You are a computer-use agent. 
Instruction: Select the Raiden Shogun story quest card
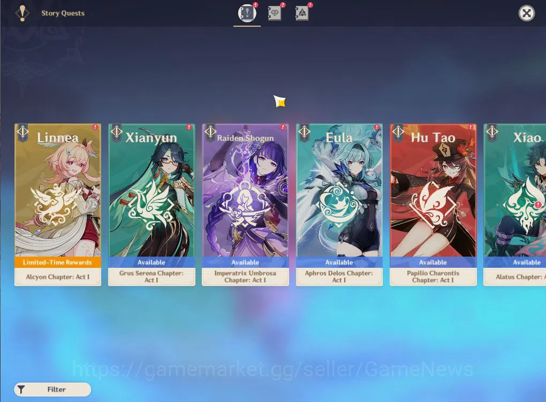(x=246, y=205)
